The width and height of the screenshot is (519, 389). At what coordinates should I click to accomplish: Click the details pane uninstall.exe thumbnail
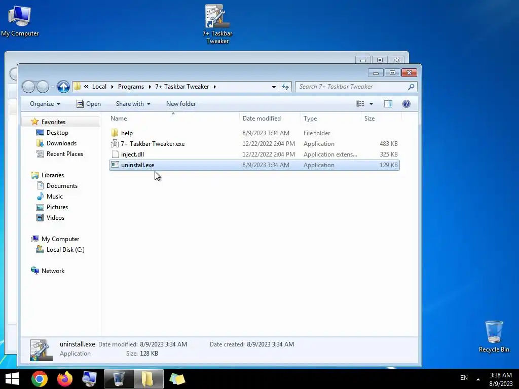pos(41,349)
